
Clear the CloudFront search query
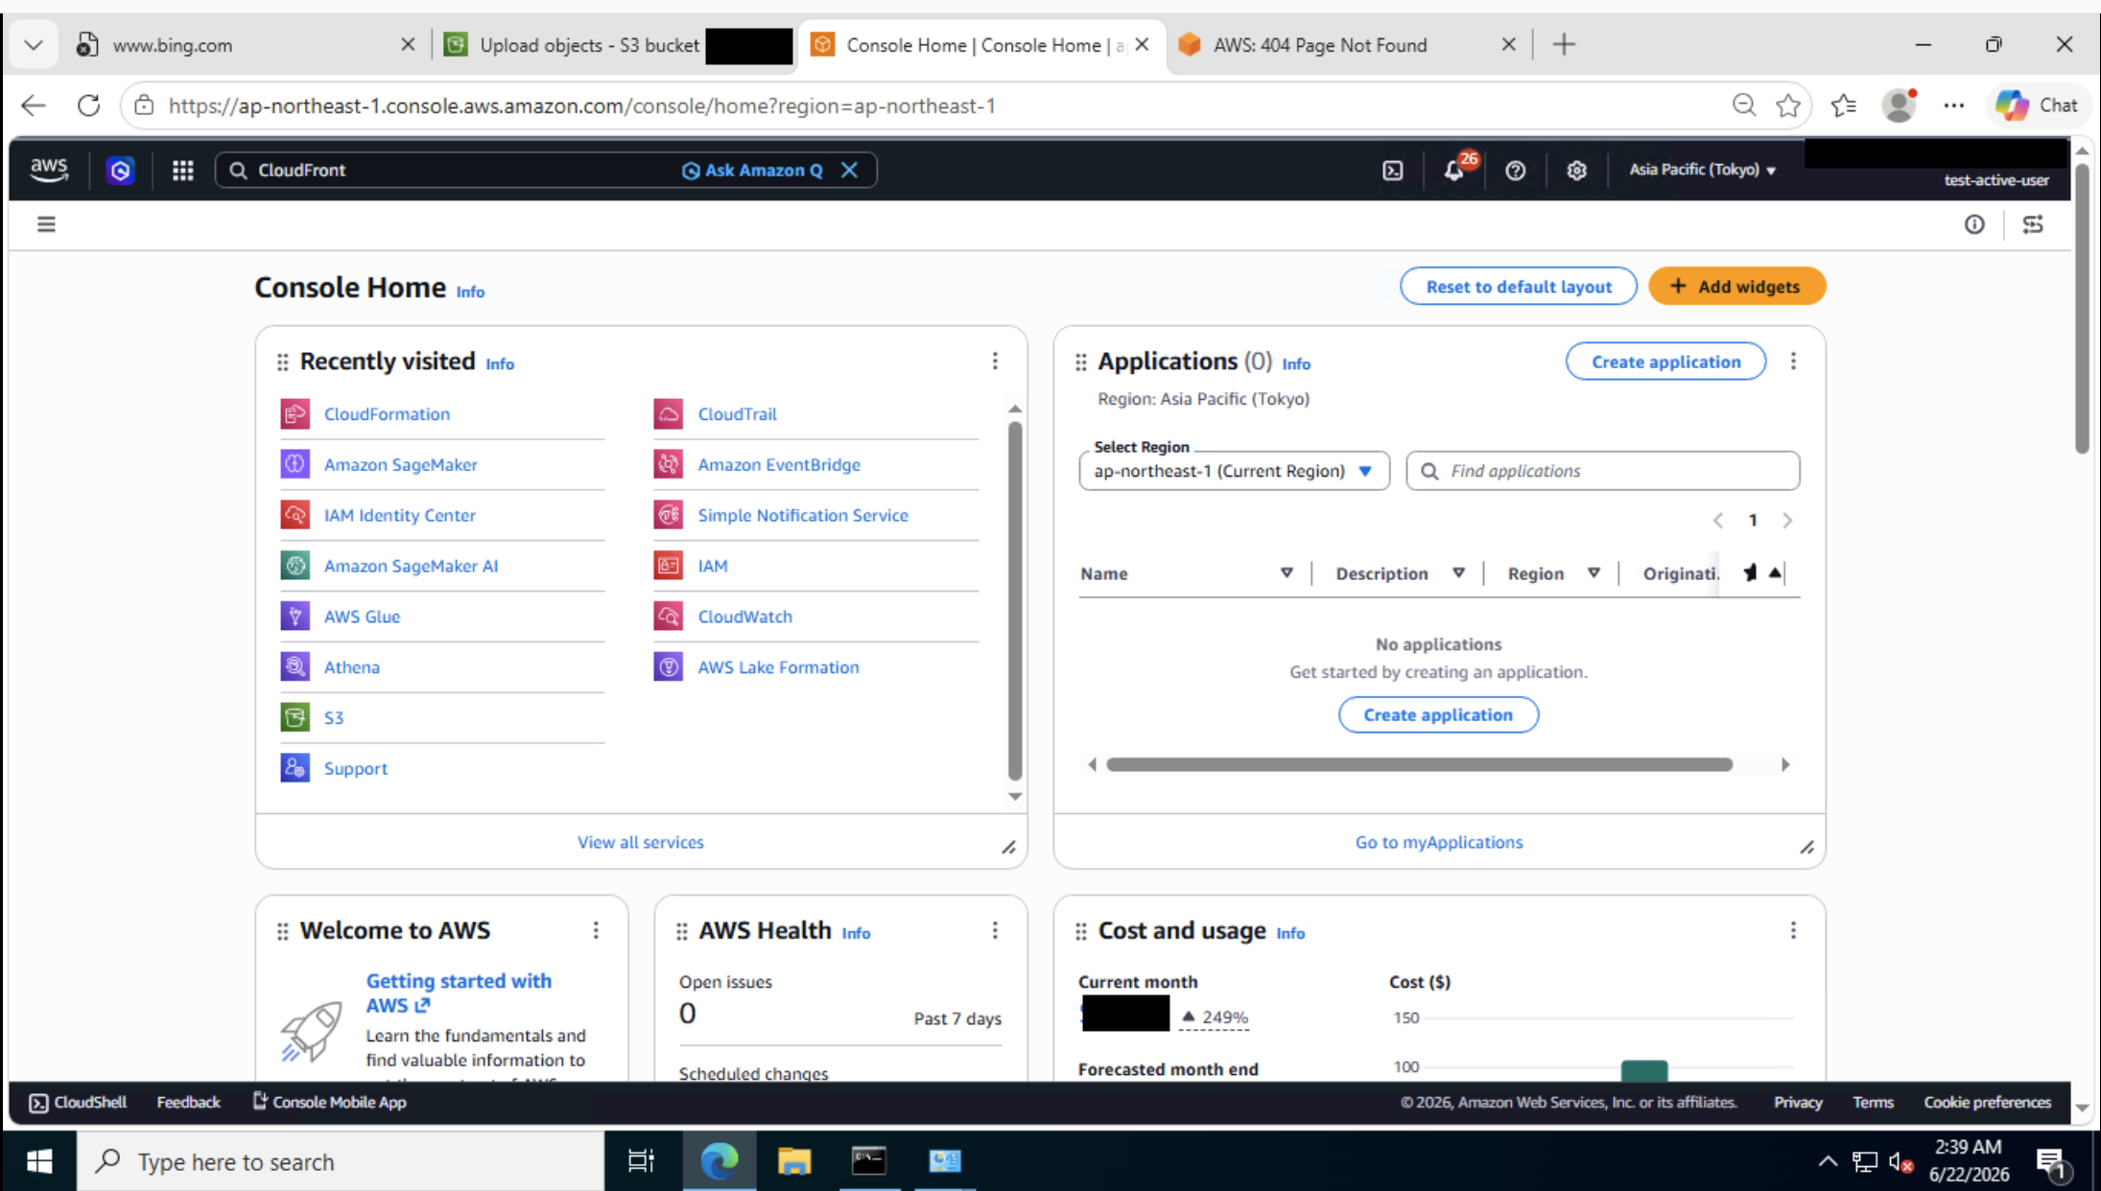coord(849,170)
